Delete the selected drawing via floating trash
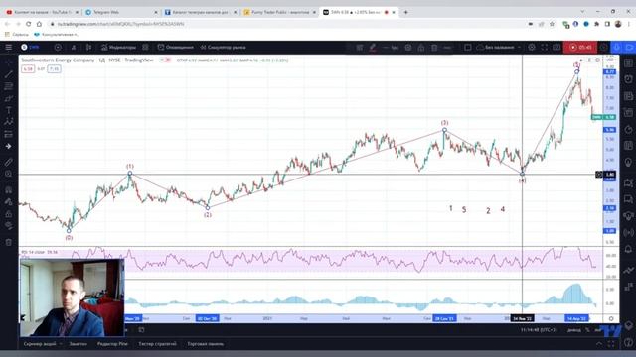636x357 pixels. [x=434, y=48]
